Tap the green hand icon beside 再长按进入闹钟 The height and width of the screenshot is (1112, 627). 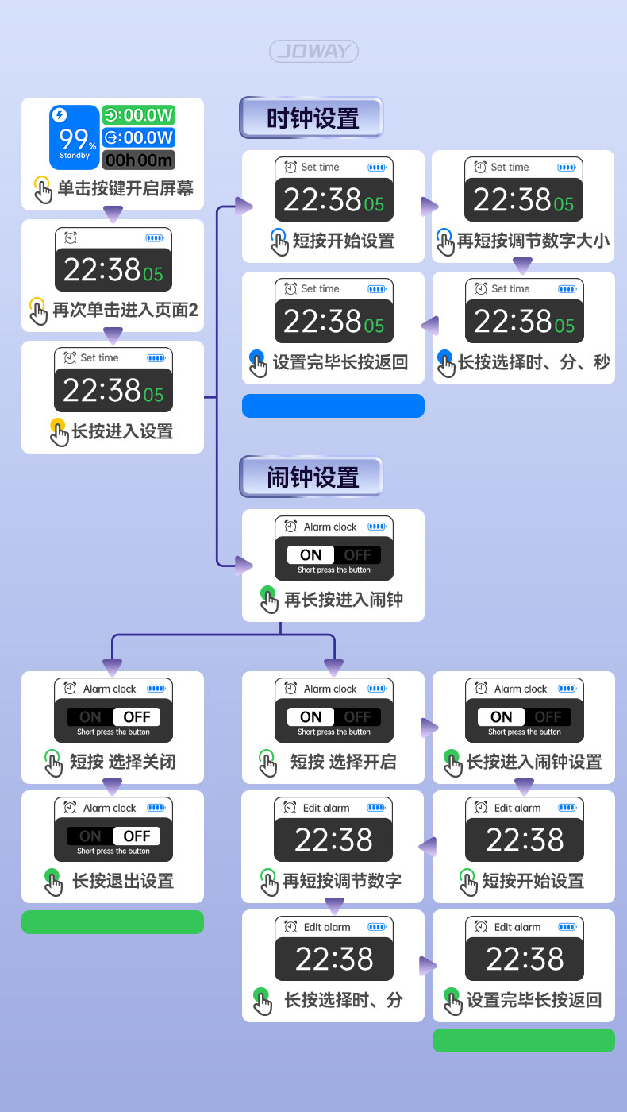pyautogui.click(x=270, y=600)
